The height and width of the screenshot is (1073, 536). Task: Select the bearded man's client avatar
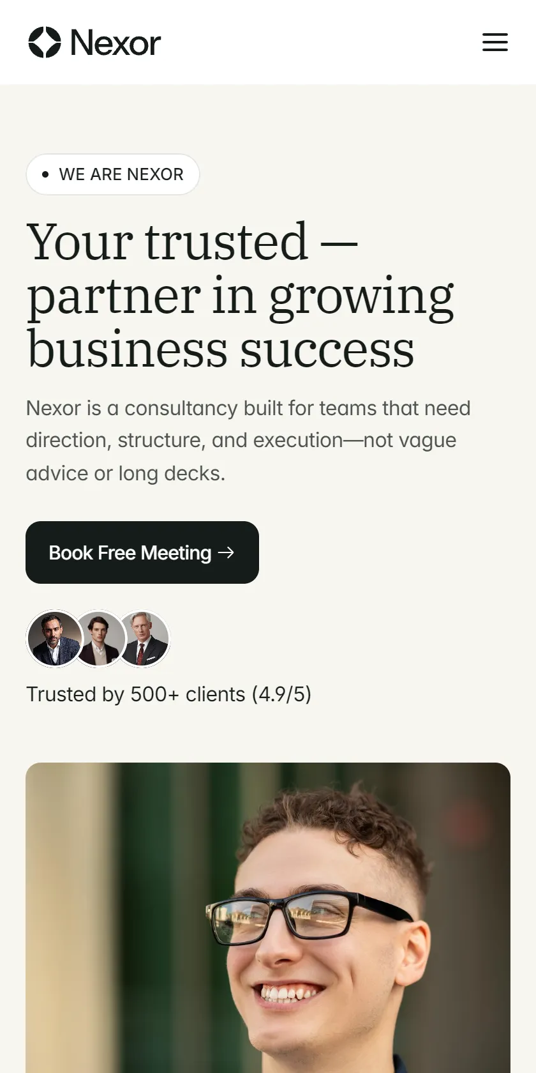[x=54, y=639]
